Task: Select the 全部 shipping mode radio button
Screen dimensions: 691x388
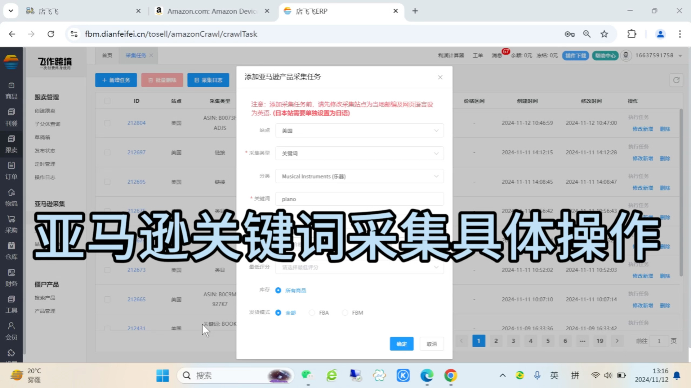Action: pyautogui.click(x=278, y=312)
